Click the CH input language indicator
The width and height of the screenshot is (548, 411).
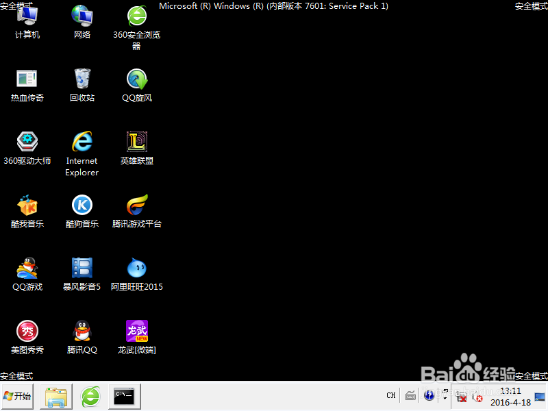pyautogui.click(x=390, y=396)
